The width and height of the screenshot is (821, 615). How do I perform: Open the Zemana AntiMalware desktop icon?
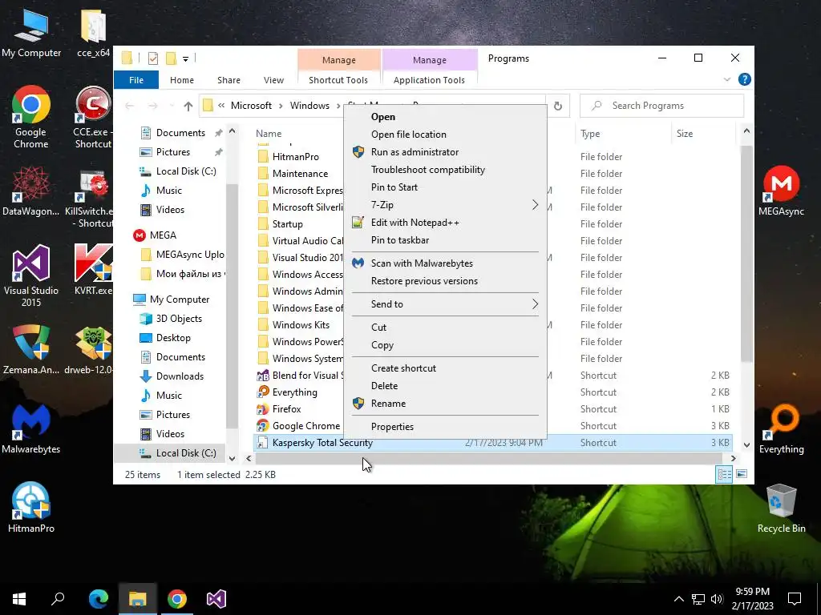(x=31, y=349)
